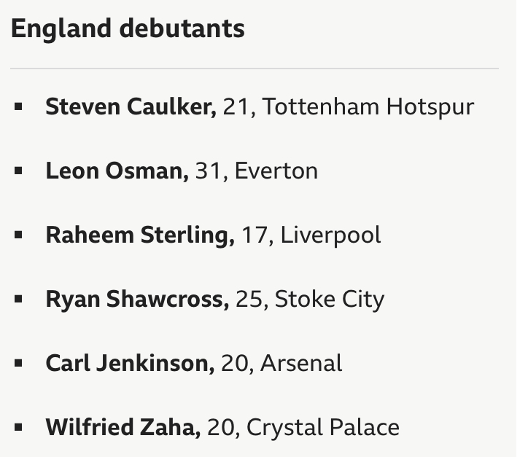Click the Crystal Palace text
This screenshot has height=457, width=528.
pos(323,428)
